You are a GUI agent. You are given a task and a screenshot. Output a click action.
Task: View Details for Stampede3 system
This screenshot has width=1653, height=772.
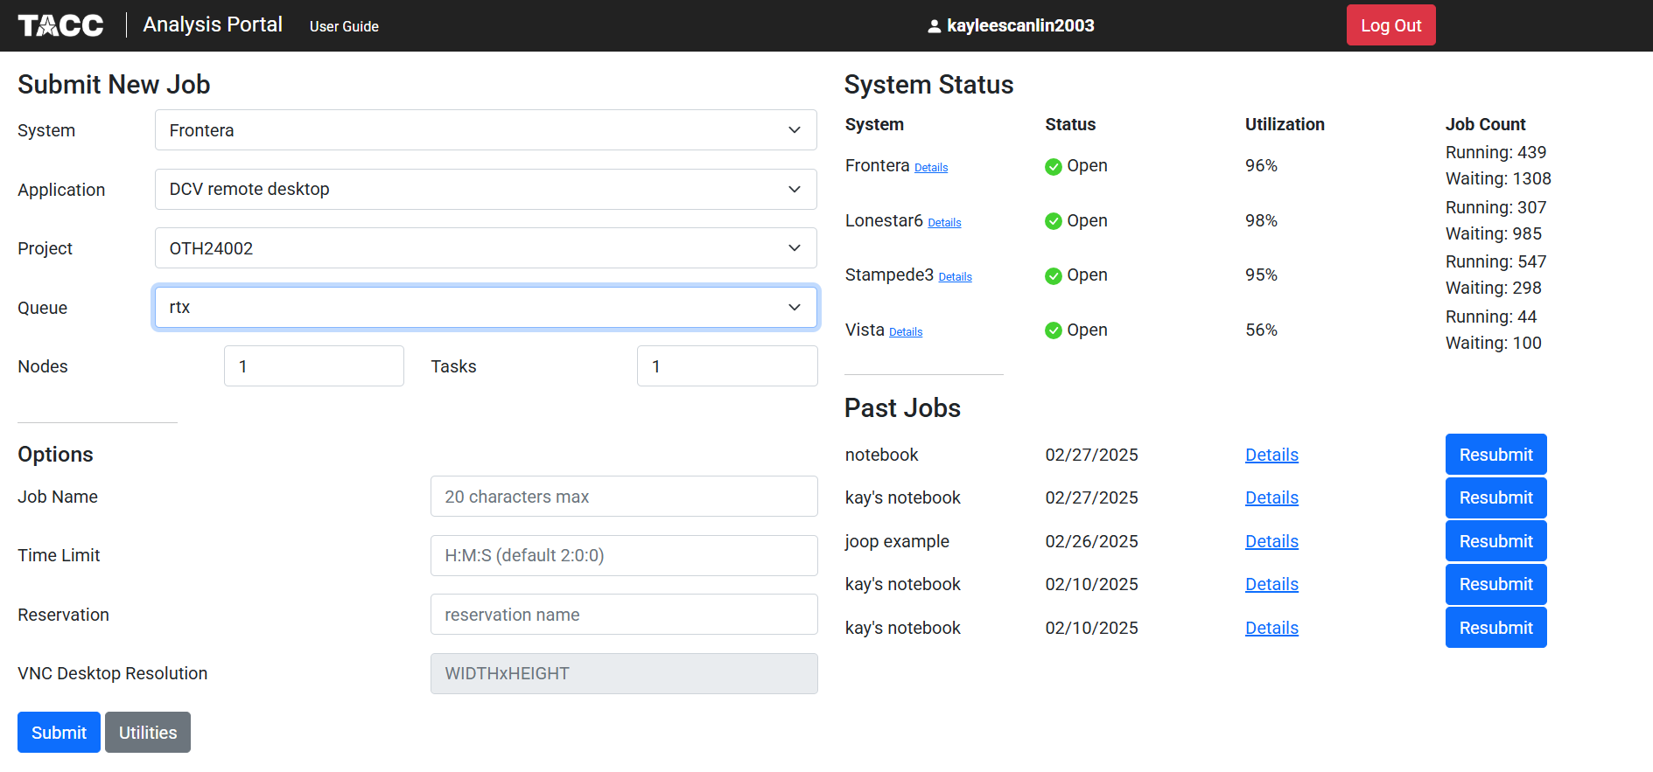point(955,277)
